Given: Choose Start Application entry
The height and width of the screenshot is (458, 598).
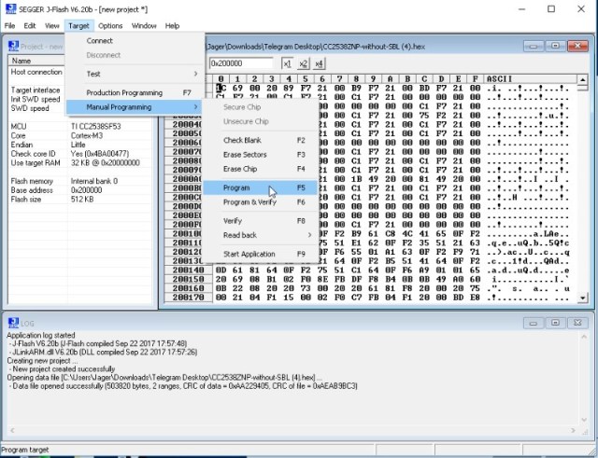Looking at the screenshot, I should 260,255.
